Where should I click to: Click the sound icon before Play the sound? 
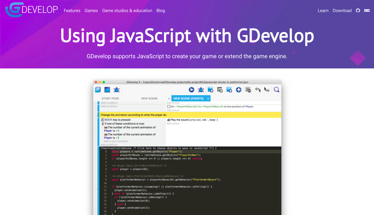tap(169, 120)
